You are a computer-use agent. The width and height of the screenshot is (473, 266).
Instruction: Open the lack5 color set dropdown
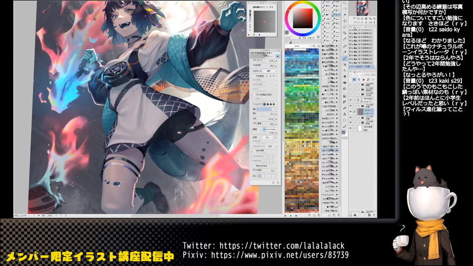298,46
